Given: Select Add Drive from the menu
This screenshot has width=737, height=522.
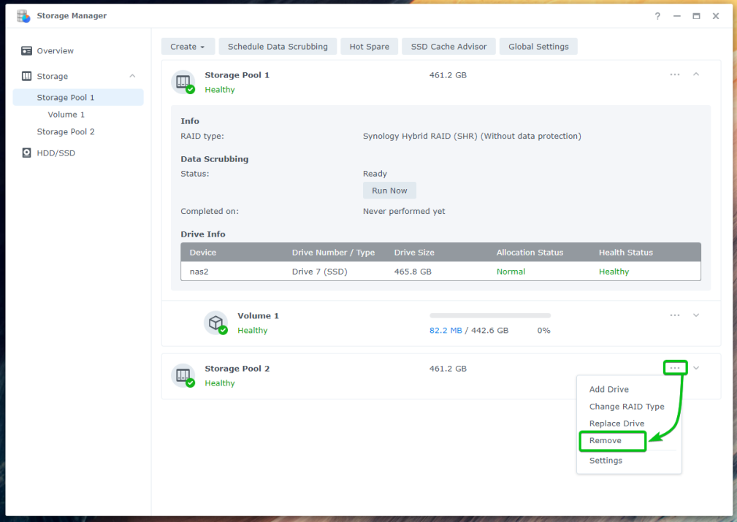Looking at the screenshot, I should click(x=608, y=389).
